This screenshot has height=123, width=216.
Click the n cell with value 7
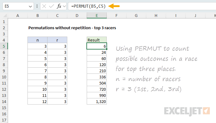[x=37, y=71]
